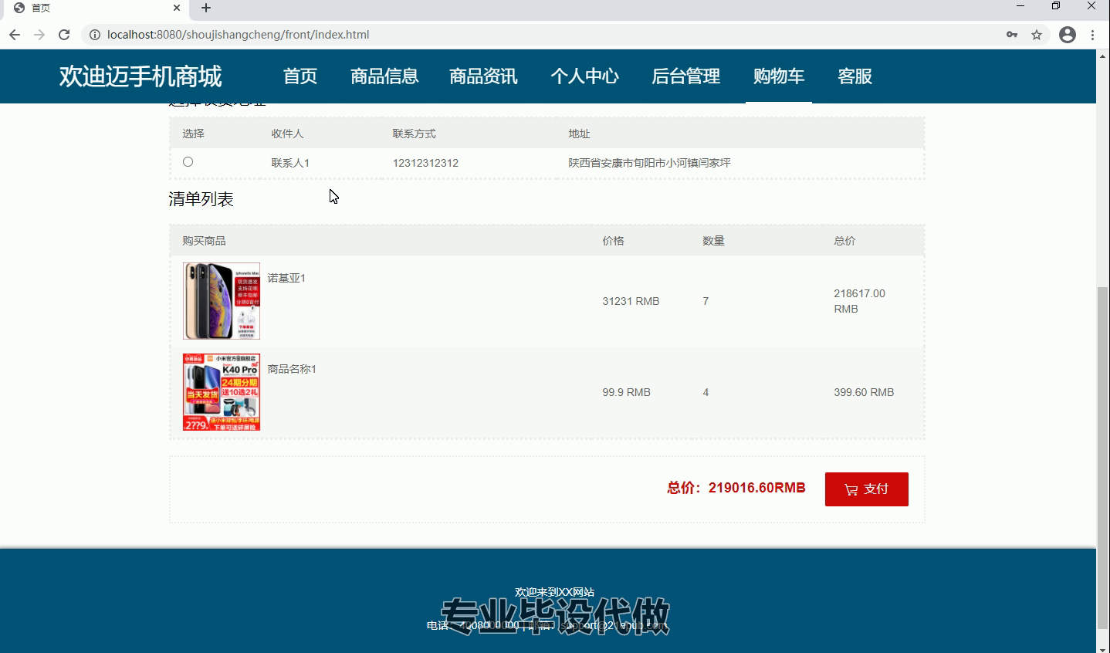Click the 联系方式 column header

pos(414,134)
